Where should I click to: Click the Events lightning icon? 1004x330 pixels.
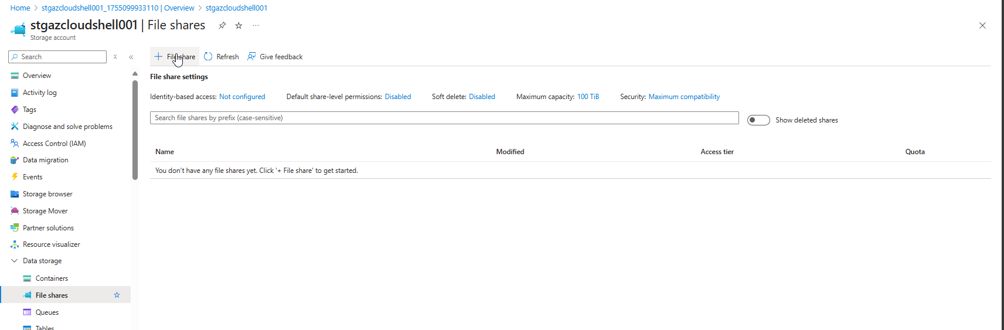pos(15,177)
